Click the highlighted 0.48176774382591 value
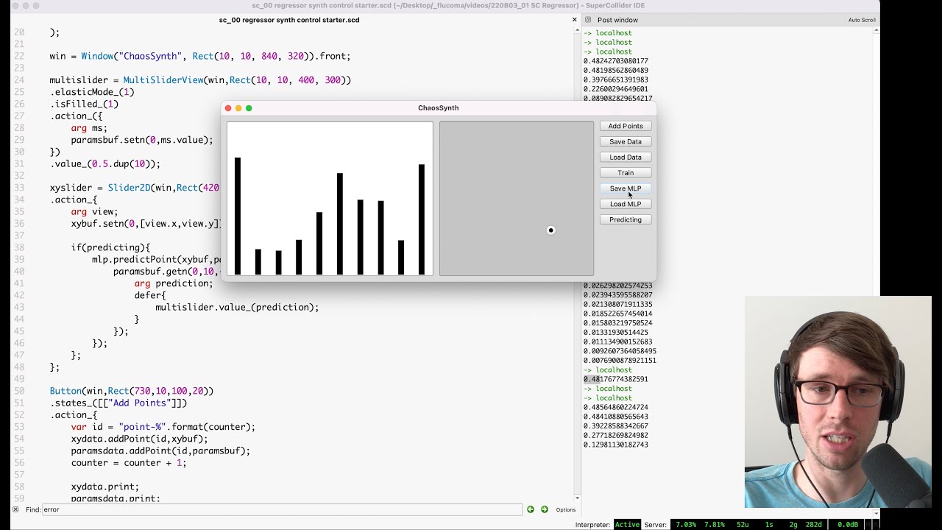The width and height of the screenshot is (942, 530). pos(616,379)
